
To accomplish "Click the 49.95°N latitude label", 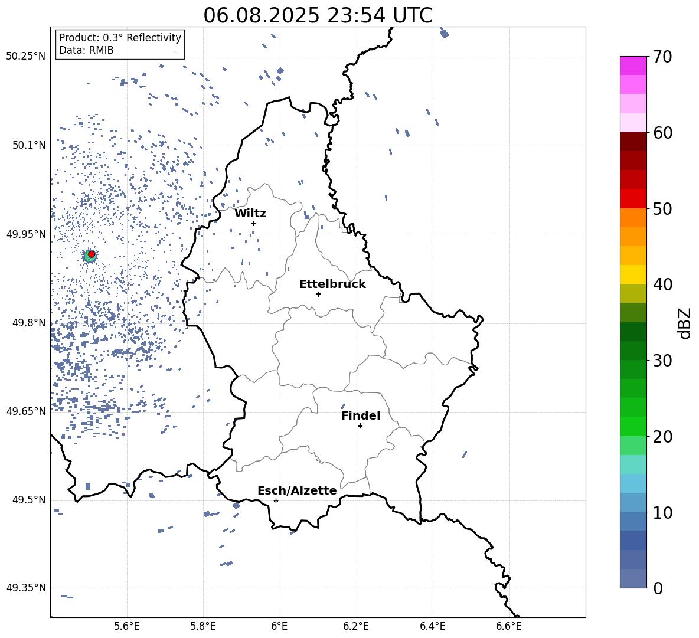I will [26, 234].
